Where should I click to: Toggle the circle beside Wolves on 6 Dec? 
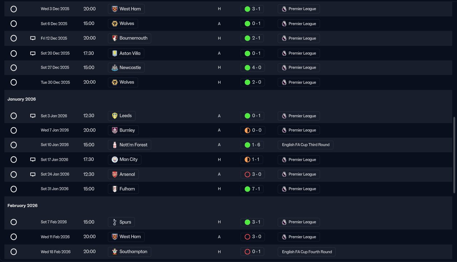[13, 24]
